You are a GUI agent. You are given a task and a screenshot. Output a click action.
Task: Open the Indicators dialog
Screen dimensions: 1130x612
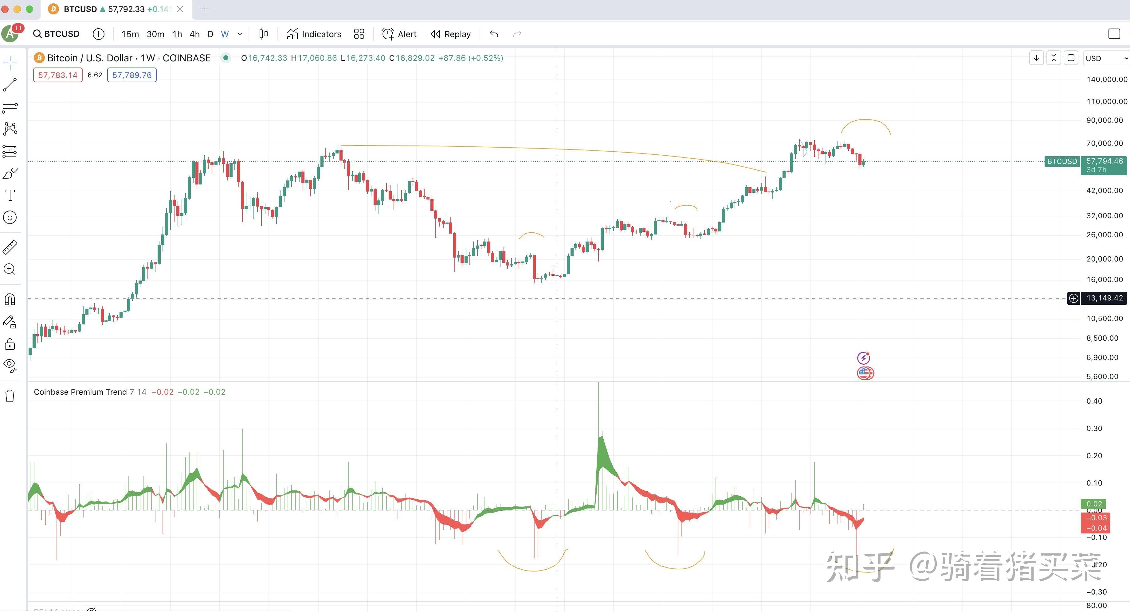(314, 34)
